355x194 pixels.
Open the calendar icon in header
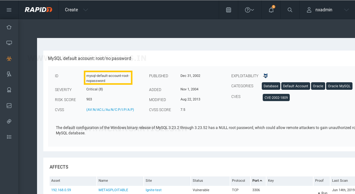(x=229, y=10)
